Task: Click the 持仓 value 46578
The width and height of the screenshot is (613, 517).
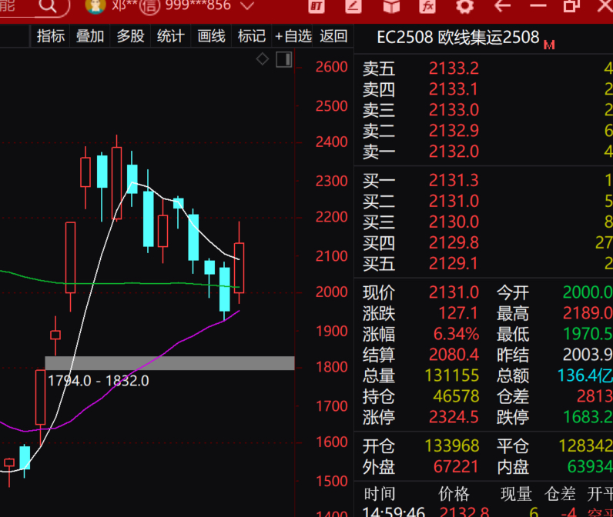Action: coord(456,396)
